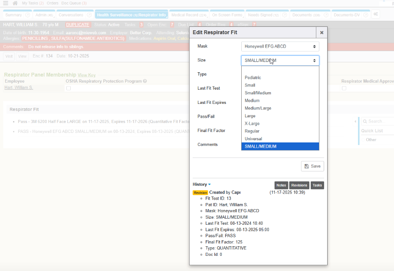Select Medium/Large from the Size list
Viewport: 394px width, 271px height.
[258, 108]
